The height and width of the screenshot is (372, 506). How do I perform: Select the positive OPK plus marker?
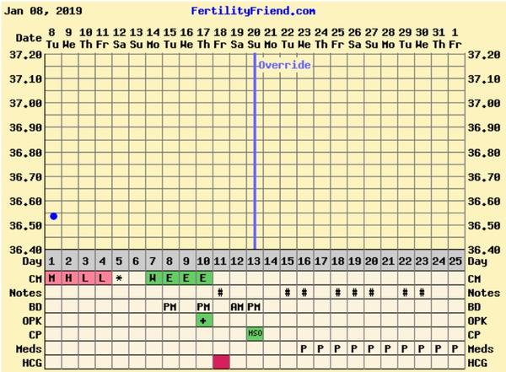coord(203,321)
